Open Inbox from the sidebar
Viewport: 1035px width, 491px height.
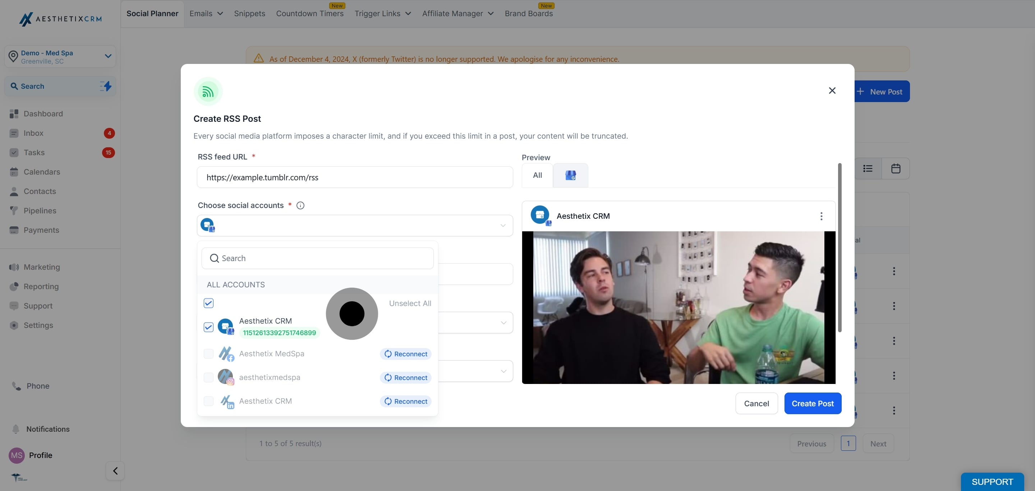pyautogui.click(x=33, y=133)
